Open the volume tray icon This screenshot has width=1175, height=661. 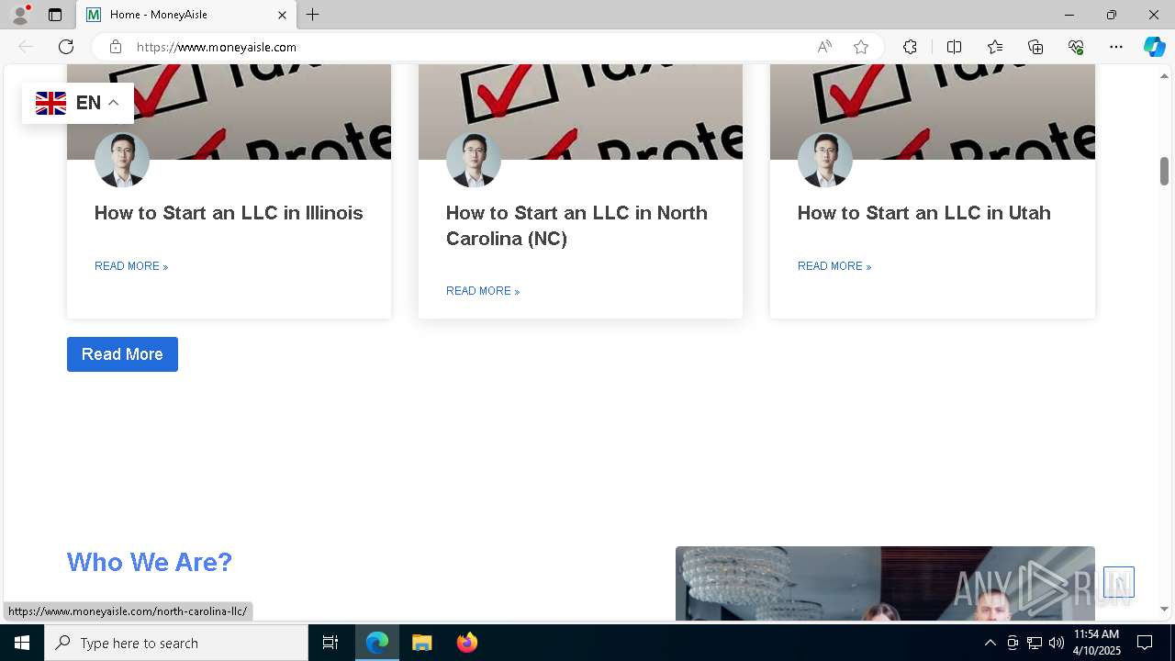click(1057, 643)
